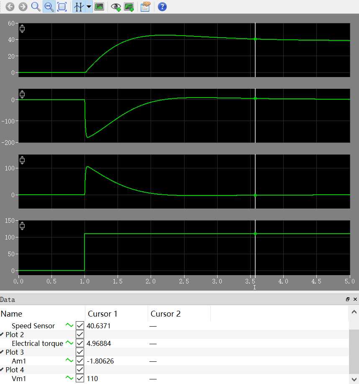
Task: Go back to previous view
Action: 10,7
